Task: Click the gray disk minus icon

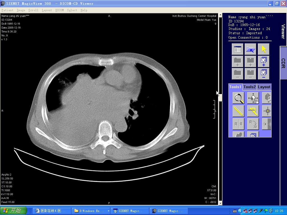Action: pos(250,74)
